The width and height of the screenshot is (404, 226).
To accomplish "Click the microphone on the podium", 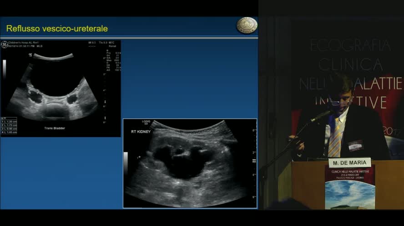I will click(x=321, y=116).
